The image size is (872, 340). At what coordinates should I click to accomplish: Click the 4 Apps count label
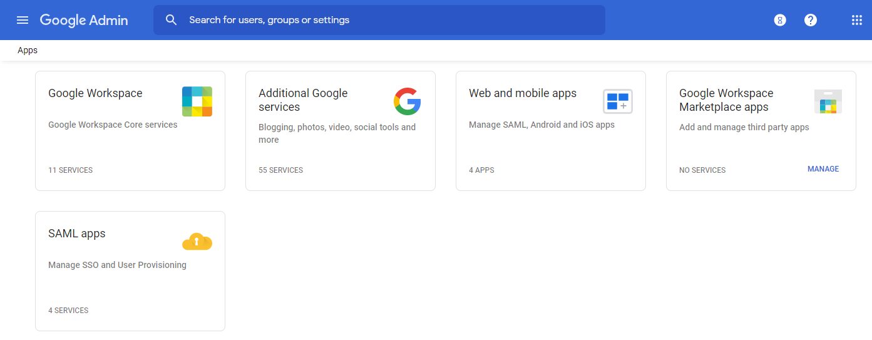pos(481,170)
